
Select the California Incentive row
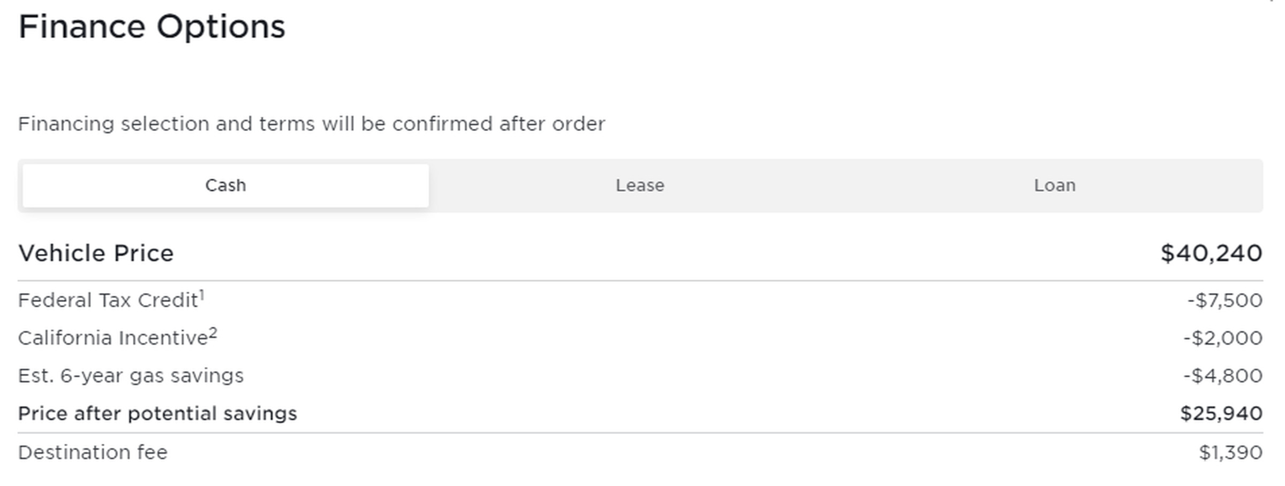coord(115,337)
